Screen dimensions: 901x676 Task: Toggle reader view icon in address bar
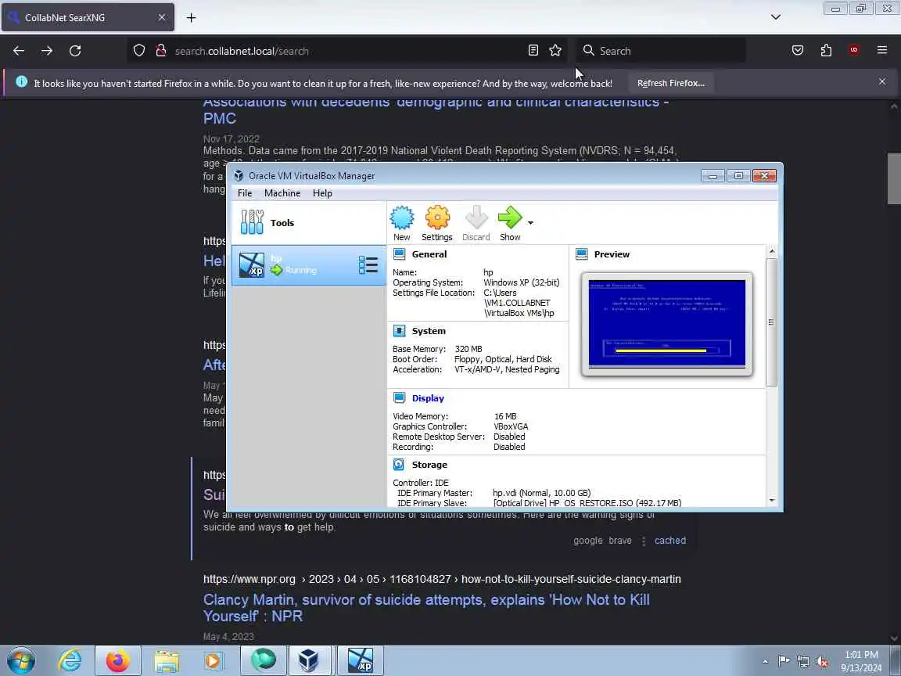533,51
